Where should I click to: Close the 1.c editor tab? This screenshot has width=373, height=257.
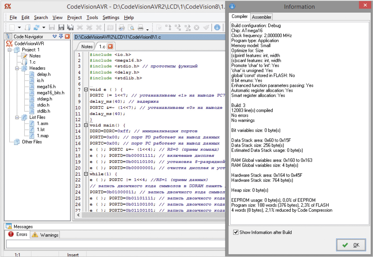point(110,46)
